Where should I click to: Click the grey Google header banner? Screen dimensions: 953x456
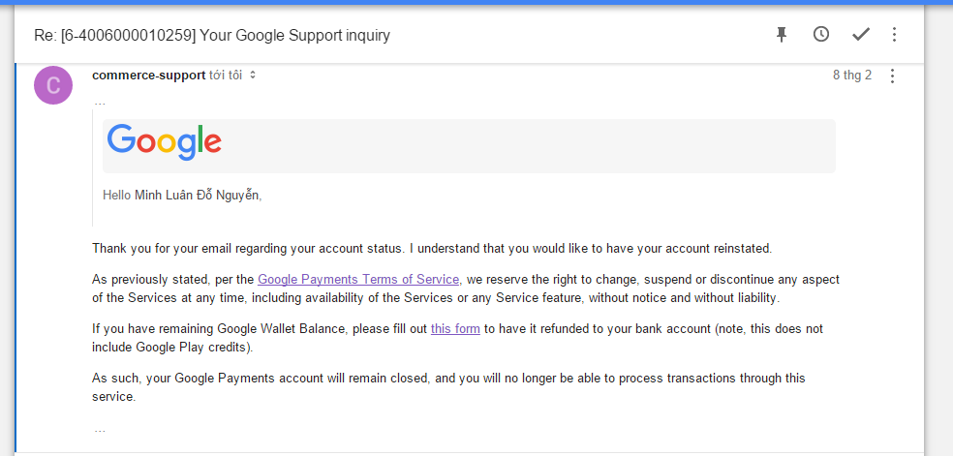pos(469,146)
